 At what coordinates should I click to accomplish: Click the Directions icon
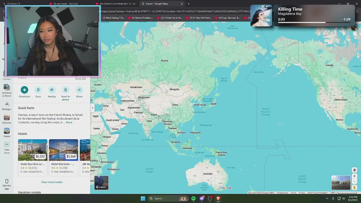[x=24, y=90]
